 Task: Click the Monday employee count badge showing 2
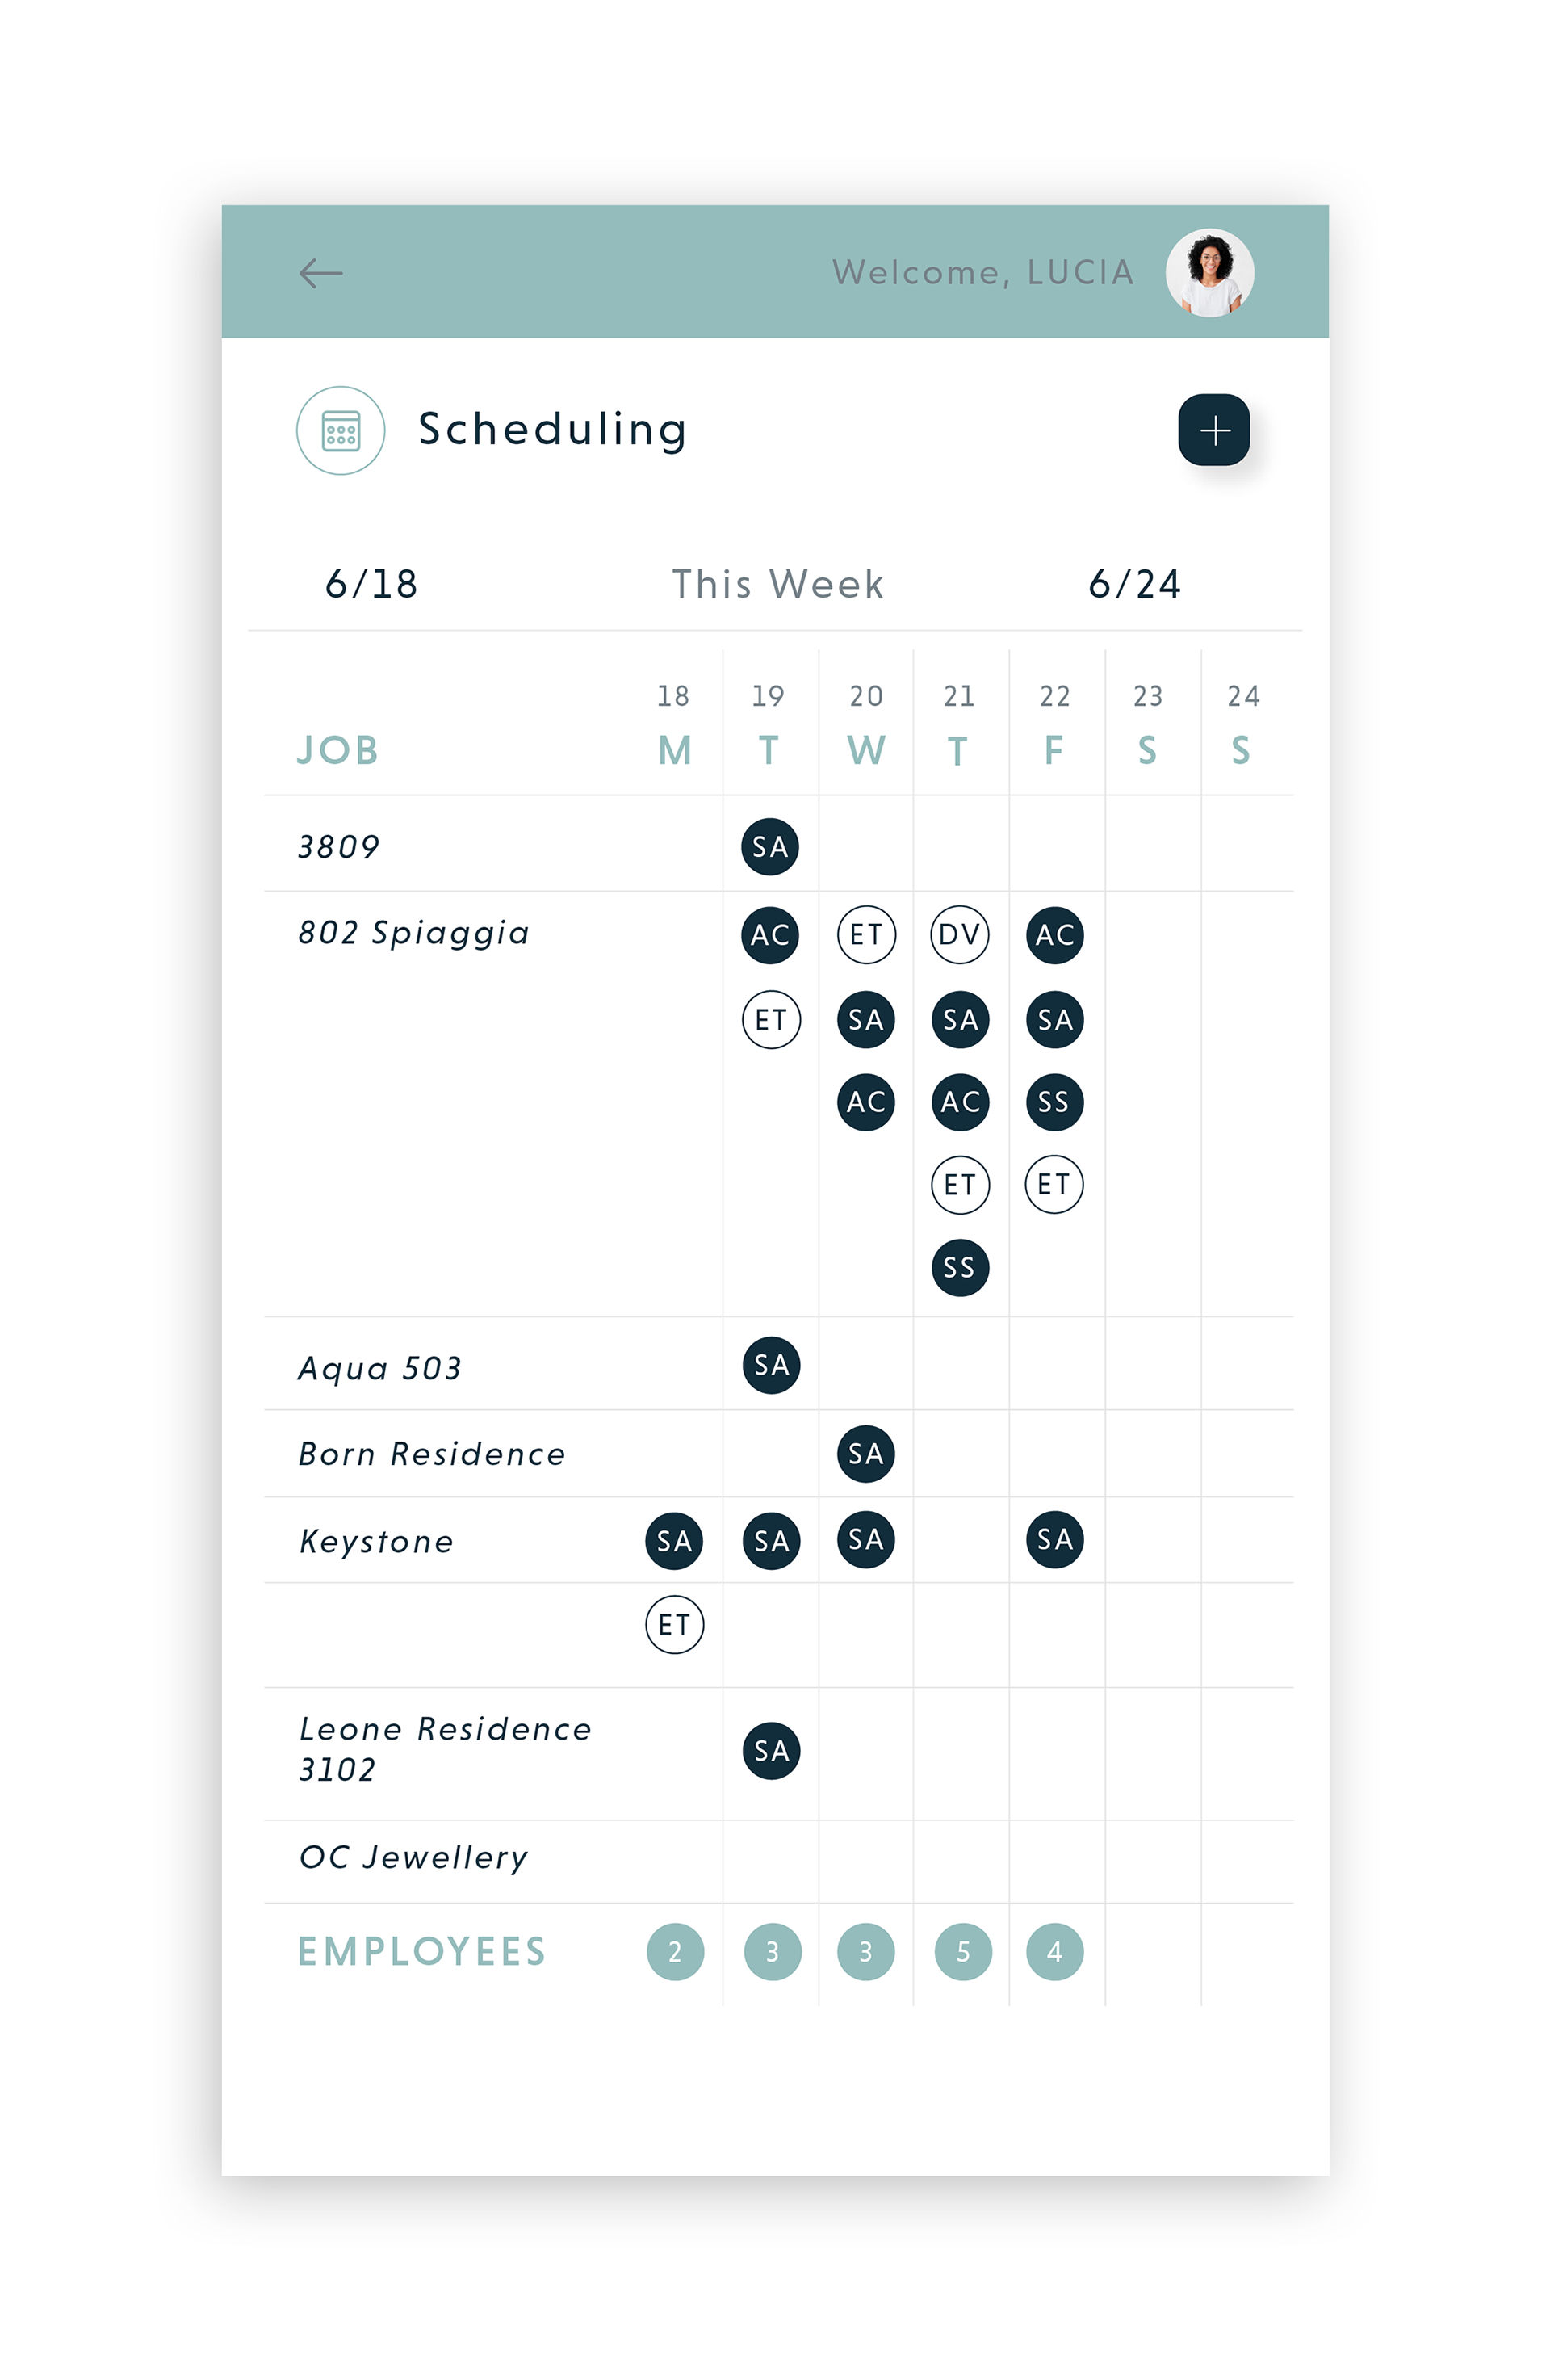coord(675,1951)
